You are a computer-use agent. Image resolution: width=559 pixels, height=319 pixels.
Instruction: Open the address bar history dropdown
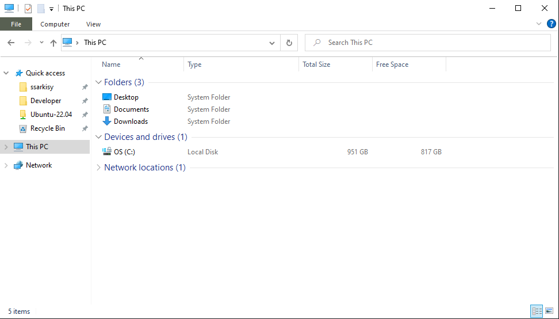pos(272,43)
